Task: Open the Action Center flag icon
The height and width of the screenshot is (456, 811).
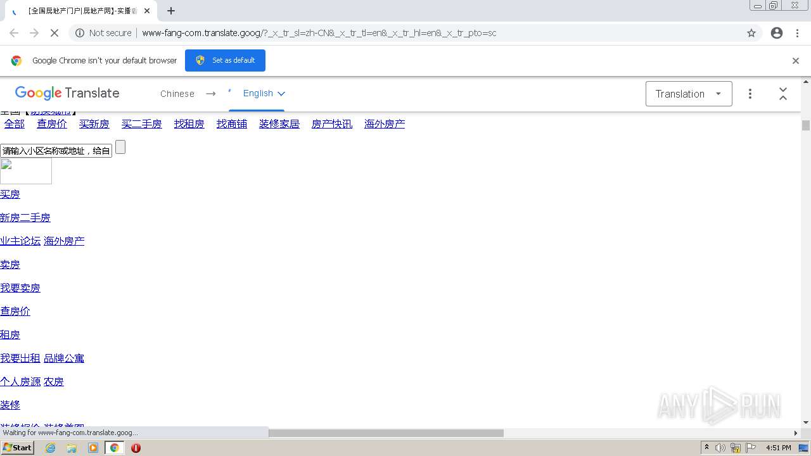Action: (x=751, y=448)
